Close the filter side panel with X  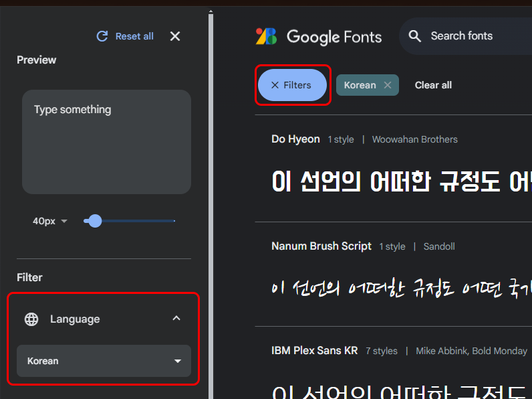tap(175, 36)
